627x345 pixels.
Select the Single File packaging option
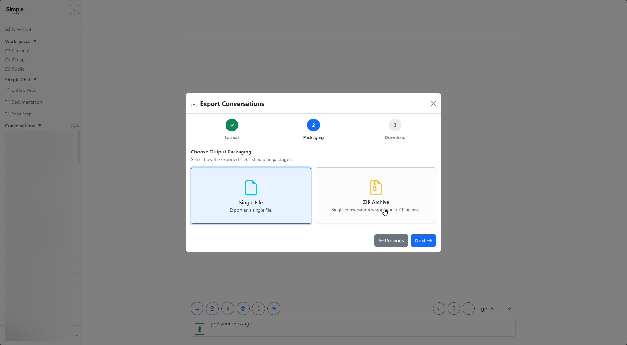pos(251,196)
